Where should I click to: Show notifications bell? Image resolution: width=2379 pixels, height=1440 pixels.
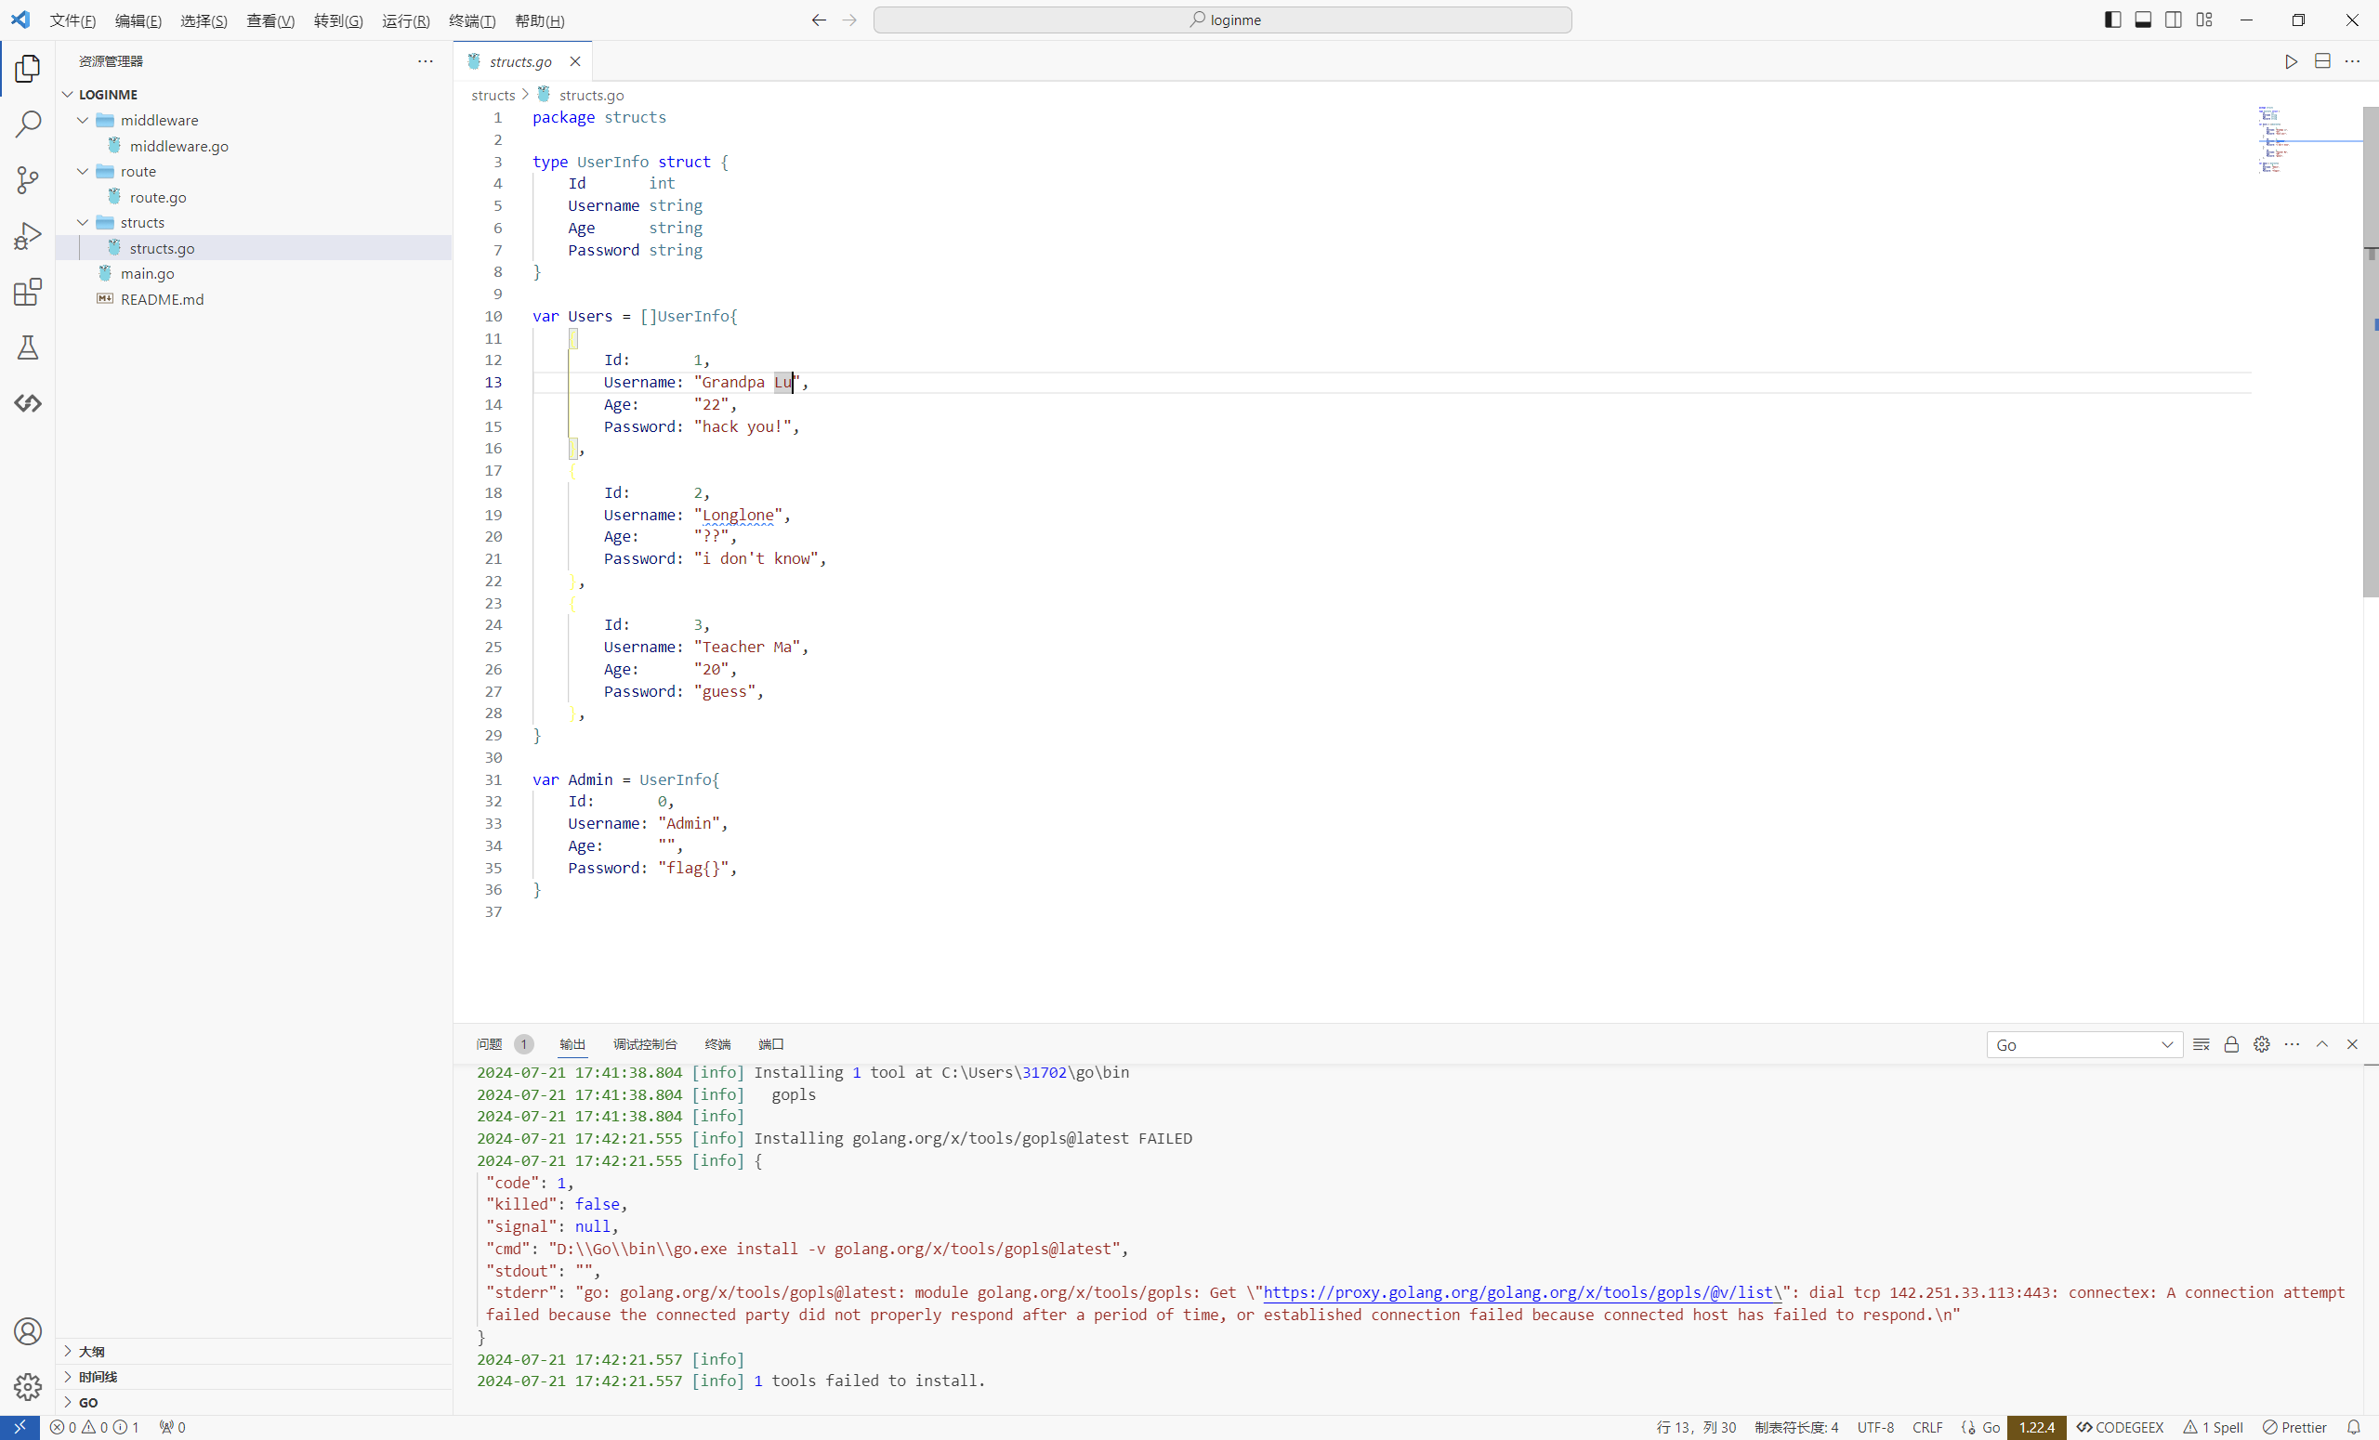tap(2354, 1427)
